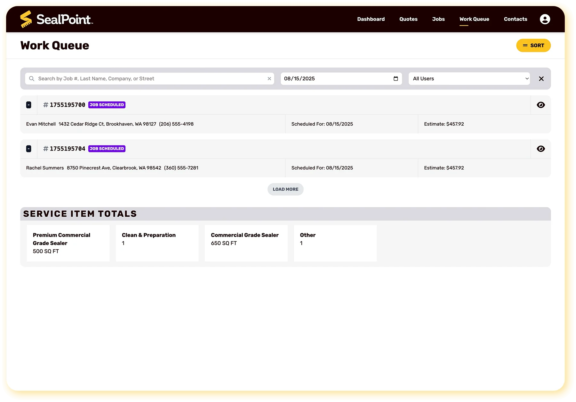Select the JOB SCHEDULED badge on job 1755195704

point(107,148)
